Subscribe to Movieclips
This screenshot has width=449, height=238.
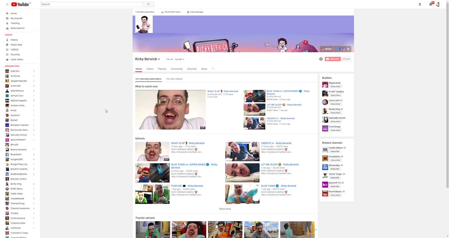click(x=335, y=169)
